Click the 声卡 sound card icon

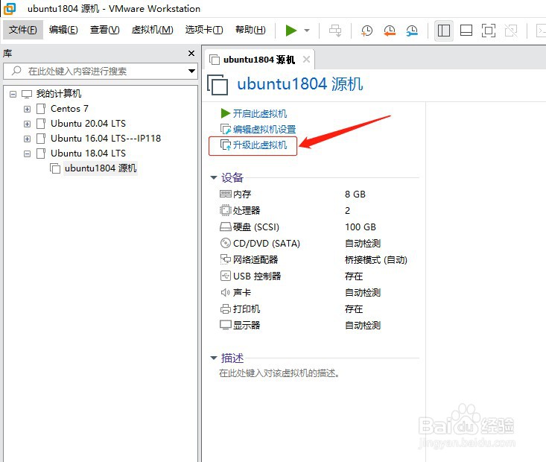226,292
